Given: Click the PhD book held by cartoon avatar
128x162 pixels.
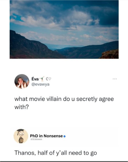Looking at the screenshot, I should [x=21, y=140].
